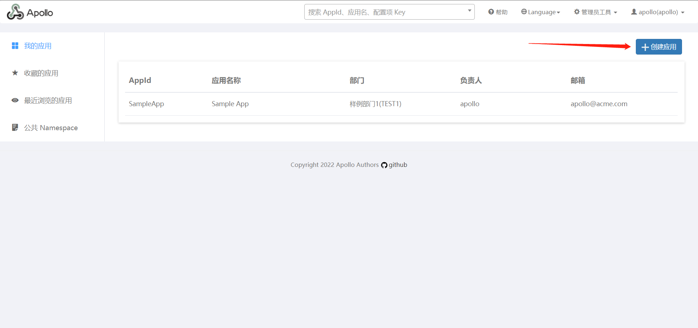Expand the search suggestions arrow

[469, 12]
